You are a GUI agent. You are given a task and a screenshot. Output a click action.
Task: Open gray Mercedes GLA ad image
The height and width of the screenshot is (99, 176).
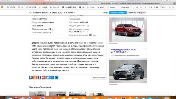click(128, 71)
